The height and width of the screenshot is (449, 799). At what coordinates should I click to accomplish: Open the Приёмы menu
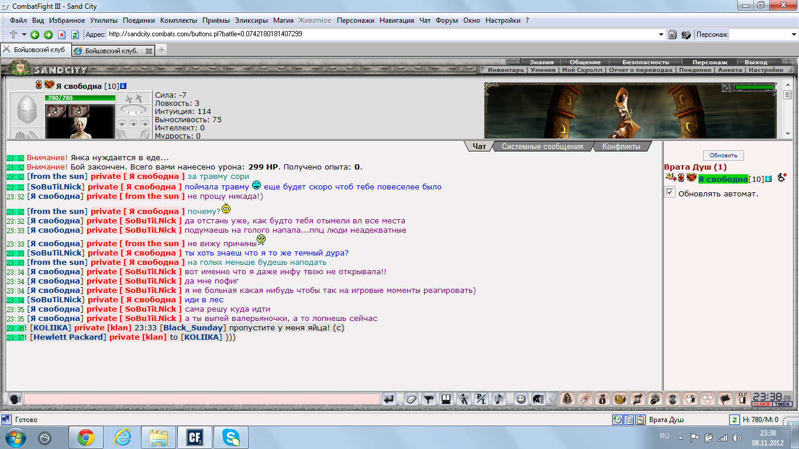(x=216, y=20)
